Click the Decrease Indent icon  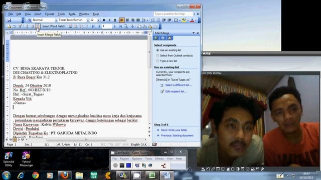pyautogui.click(x=164, y=20)
